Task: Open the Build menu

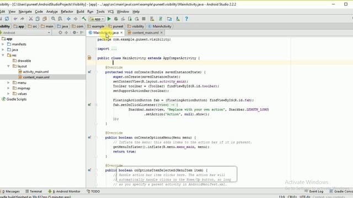Action: pos(81,12)
